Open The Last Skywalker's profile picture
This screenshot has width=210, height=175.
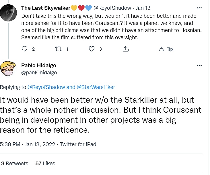click(8, 13)
